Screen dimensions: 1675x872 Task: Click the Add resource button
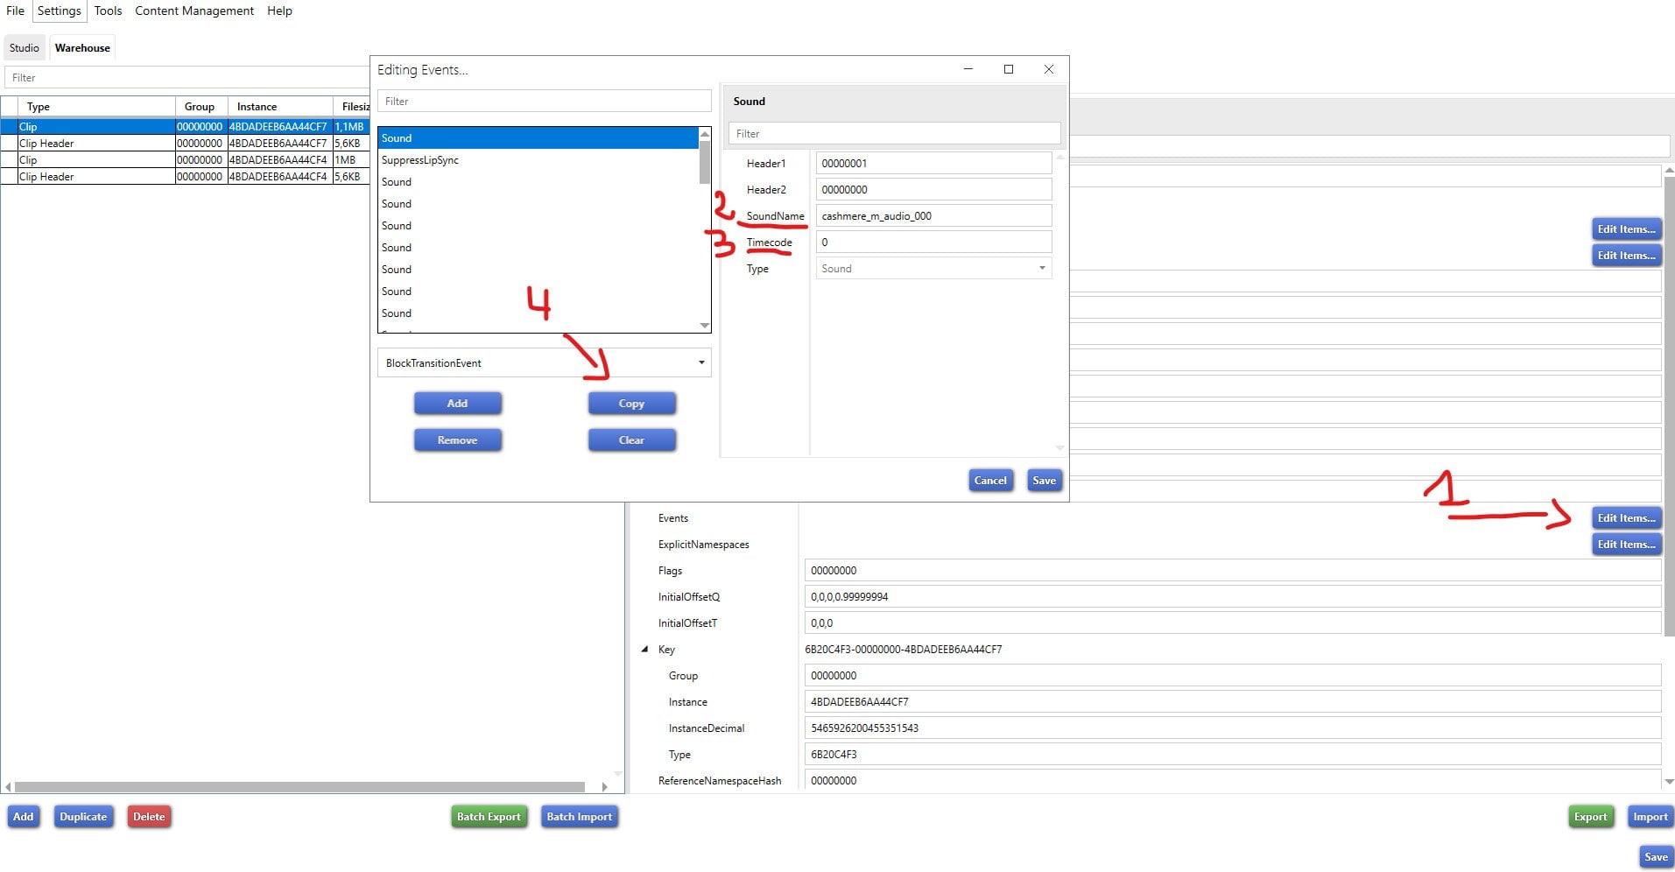point(24,817)
